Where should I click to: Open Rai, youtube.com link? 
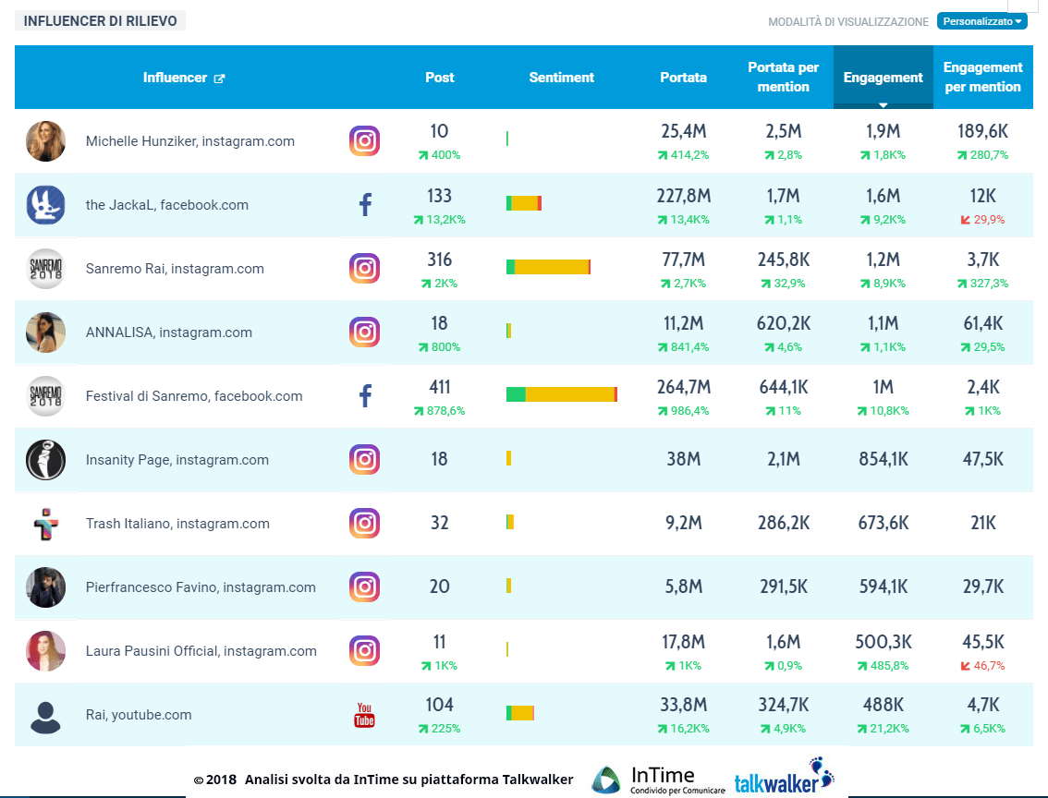(x=139, y=715)
